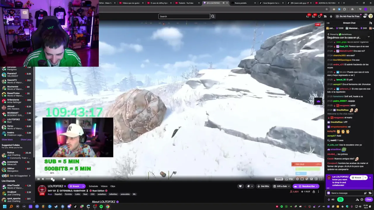The image size is (374, 210).
Task: Click Knock button in chat prompt
Action: pyautogui.click(x=356, y=178)
